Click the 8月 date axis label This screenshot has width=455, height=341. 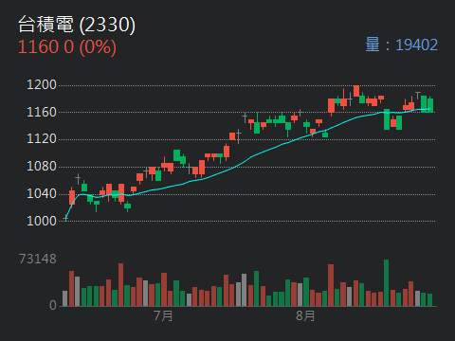point(305,315)
